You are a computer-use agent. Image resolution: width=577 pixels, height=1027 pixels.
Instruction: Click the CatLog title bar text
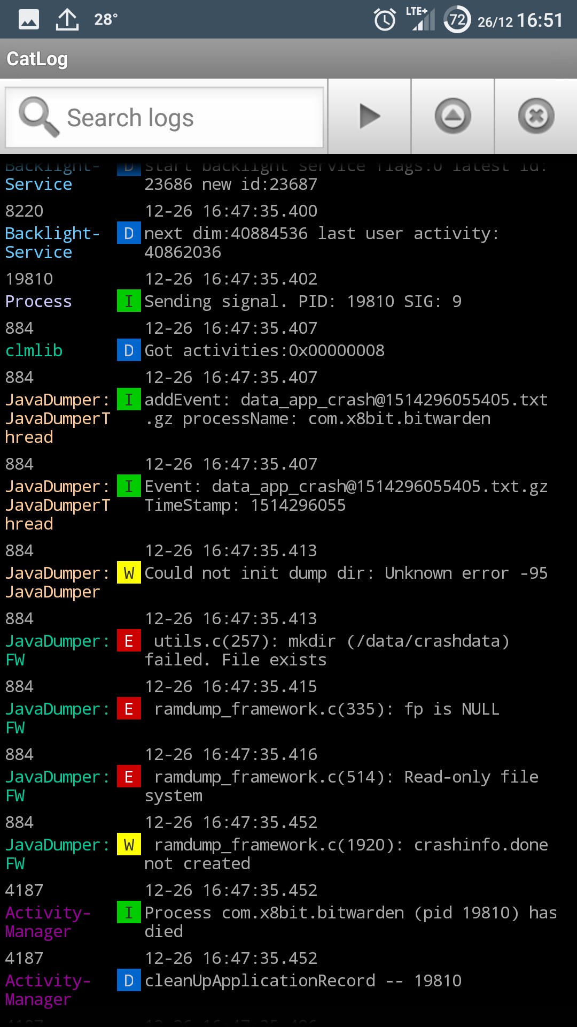click(37, 59)
